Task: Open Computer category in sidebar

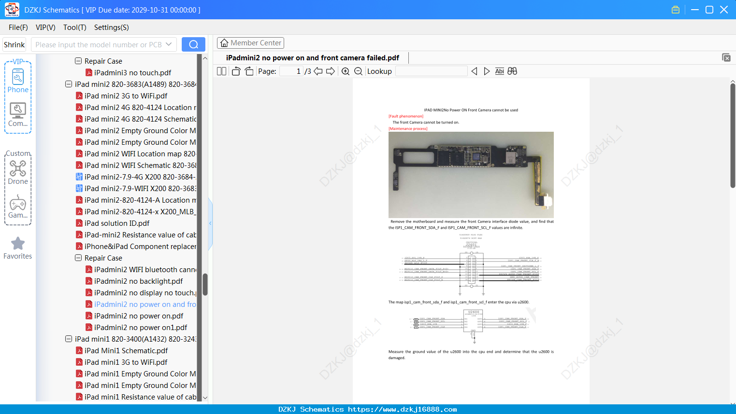Action: [x=18, y=115]
